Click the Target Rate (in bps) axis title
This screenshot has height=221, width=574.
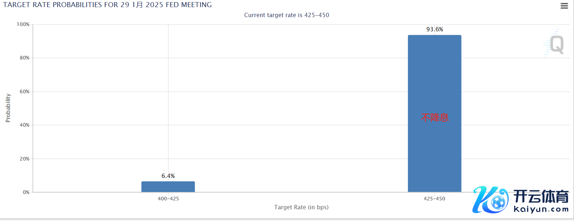(301, 207)
